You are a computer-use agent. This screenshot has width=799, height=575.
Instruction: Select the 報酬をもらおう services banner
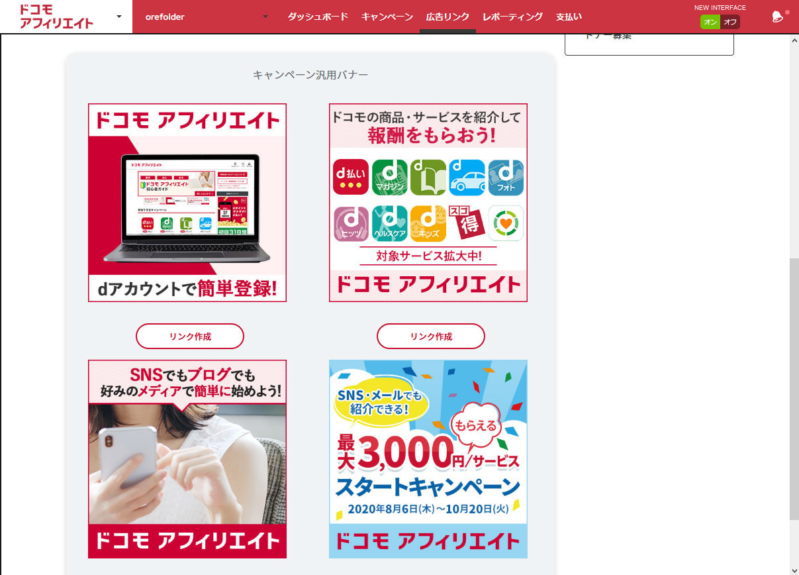pyautogui.click(x=428, y=203)
